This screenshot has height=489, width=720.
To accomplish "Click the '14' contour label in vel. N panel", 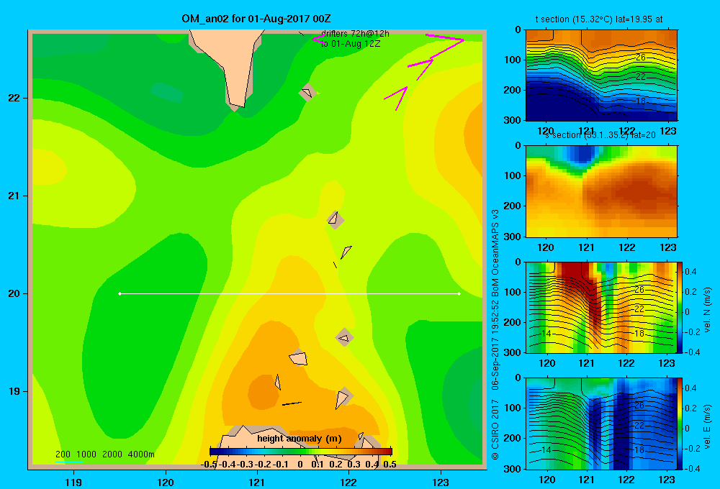I will [x=546, y=334].
